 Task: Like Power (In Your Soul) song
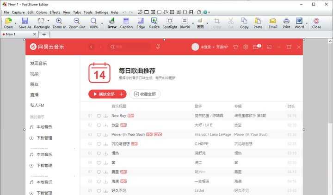[99, 135]
